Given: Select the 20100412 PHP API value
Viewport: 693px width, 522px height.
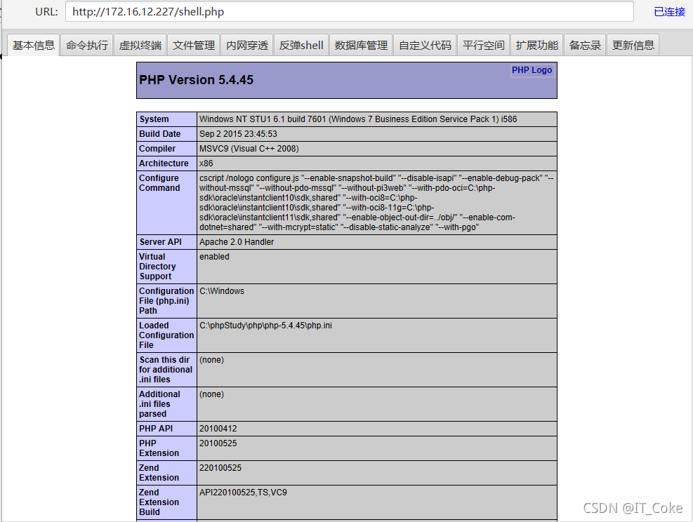Looking at the screenshot, I should [218, 429].
